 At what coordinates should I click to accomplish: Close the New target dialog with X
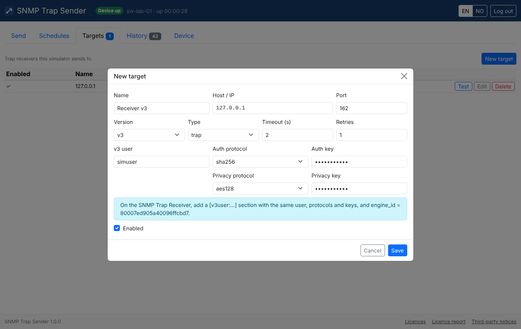click(x=404, y=76)
